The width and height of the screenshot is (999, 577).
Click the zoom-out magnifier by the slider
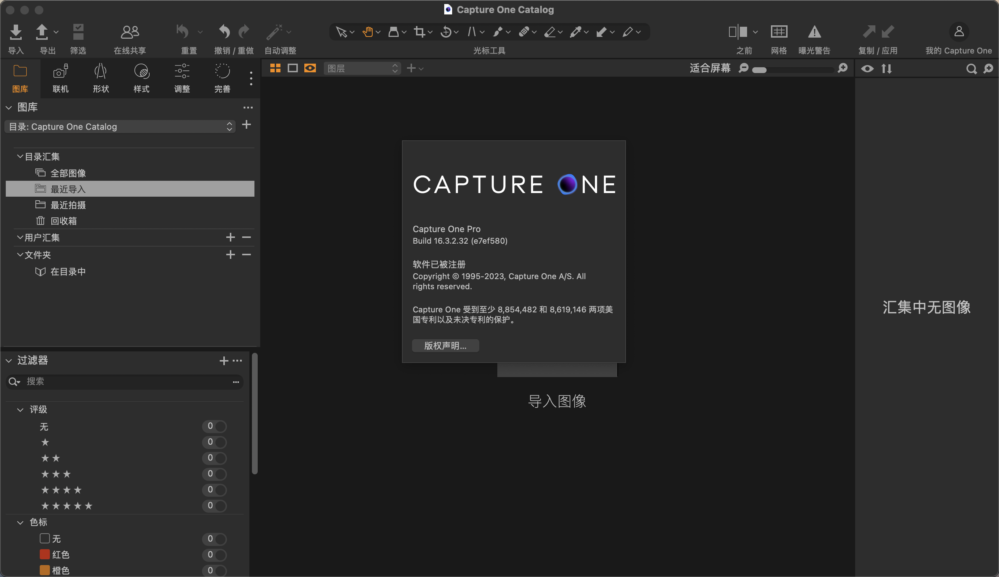click(x=743, y=68)
